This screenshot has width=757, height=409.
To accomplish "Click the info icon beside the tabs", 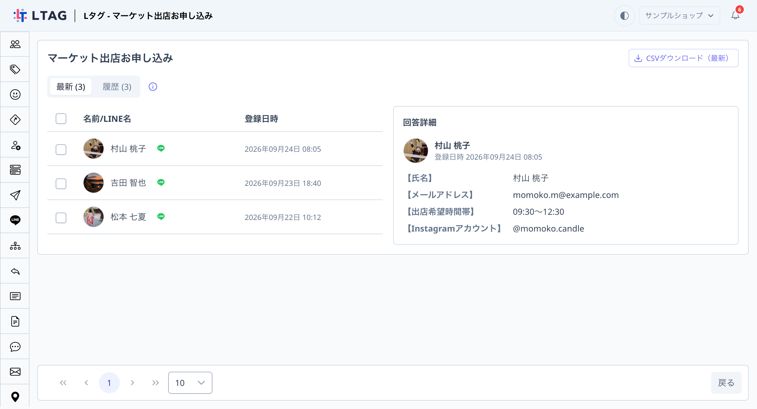I will point(153,87).
